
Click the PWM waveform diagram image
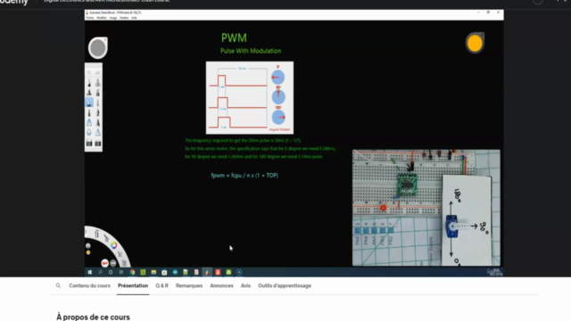[x=250, y=97]
